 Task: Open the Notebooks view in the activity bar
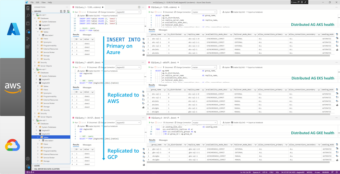coord(28,23)
